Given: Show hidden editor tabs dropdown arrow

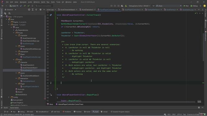Looking at the screenshot, I should pos(199,10).
